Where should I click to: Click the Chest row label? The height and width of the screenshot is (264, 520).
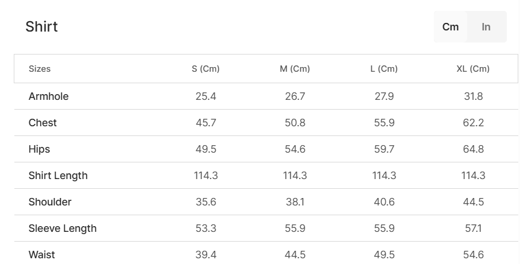pyautogui.click(x=43, y=123)
